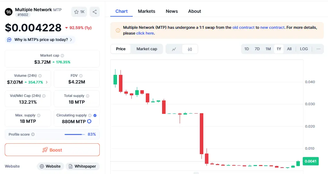
Task: Click the FDV info icon
Action: pos(81,76)
